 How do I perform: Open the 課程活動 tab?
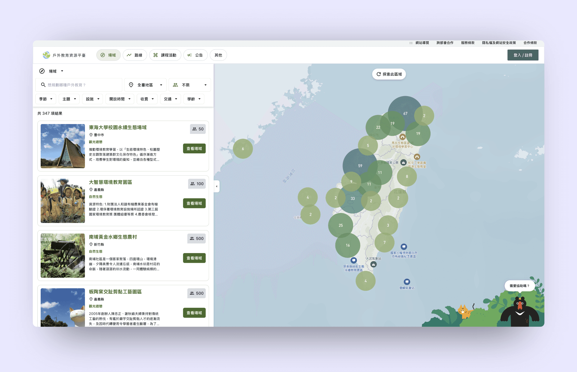pyautogui.click(x=165, y=55)
